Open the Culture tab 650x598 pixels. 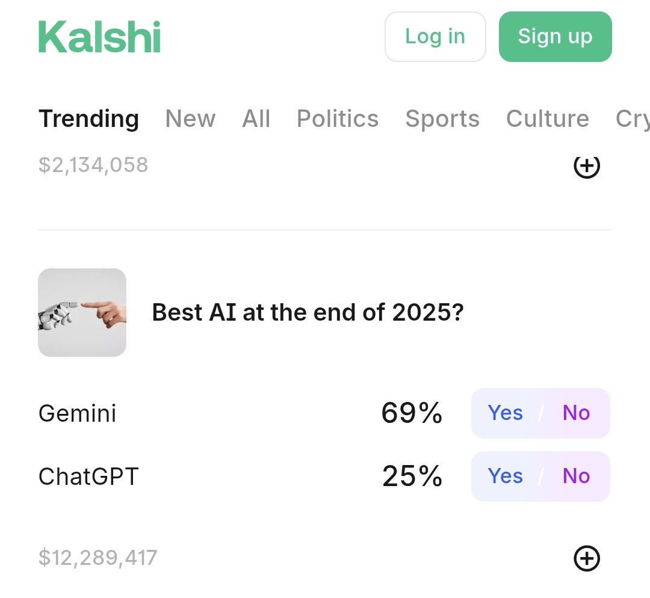pos(548,119)
